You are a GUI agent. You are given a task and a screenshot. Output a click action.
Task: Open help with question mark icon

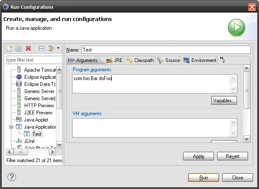tap(12, 177)
